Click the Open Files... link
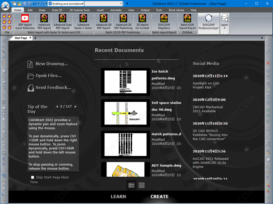Image resolution: width=273 pixels, height=204 pixels. (49, 76)
